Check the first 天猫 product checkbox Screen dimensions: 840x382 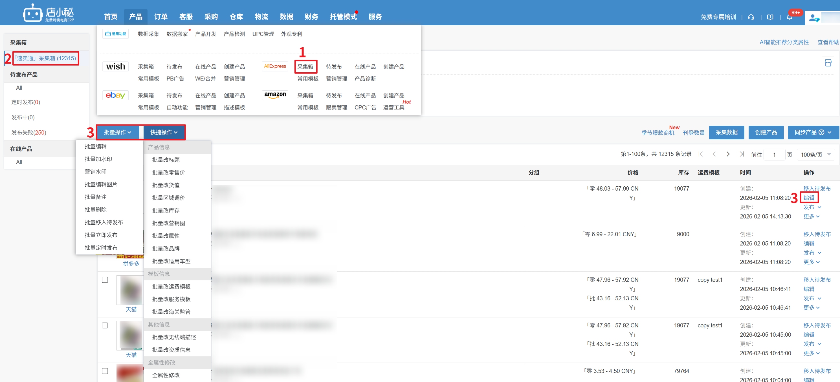(105, 280)
